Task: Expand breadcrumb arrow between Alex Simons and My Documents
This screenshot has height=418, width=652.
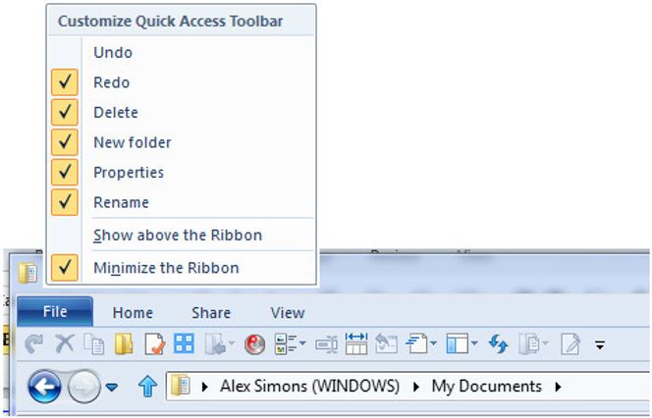Action: tap(415, 387)
